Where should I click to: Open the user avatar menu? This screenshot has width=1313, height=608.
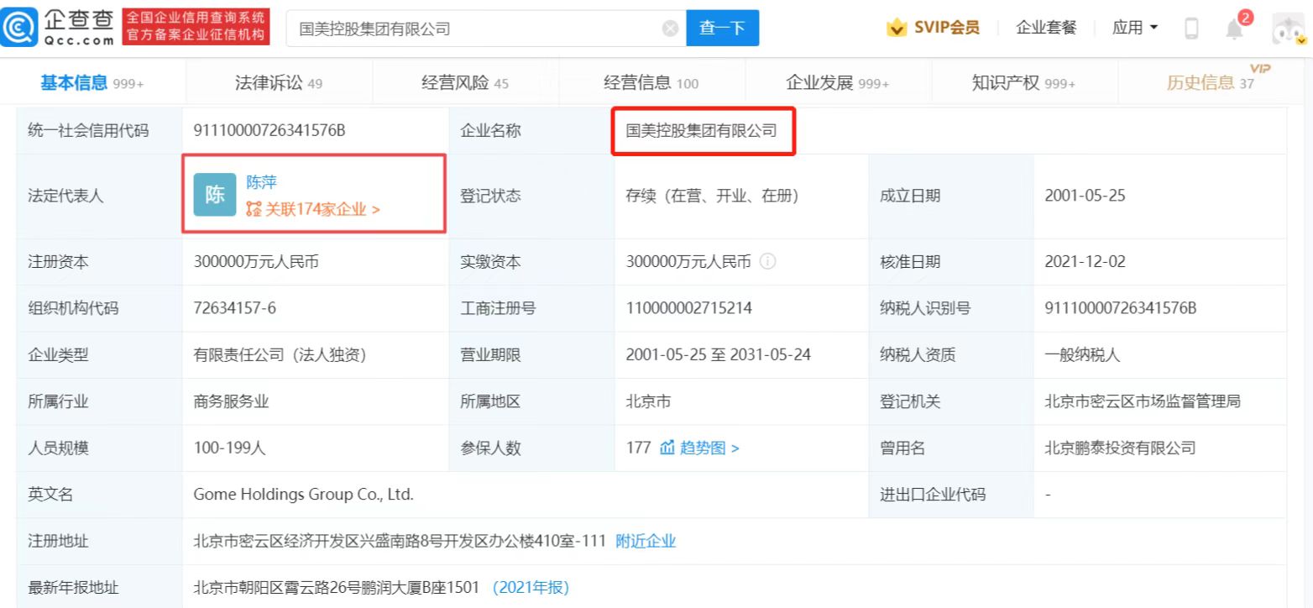[x=1289, y=28]
